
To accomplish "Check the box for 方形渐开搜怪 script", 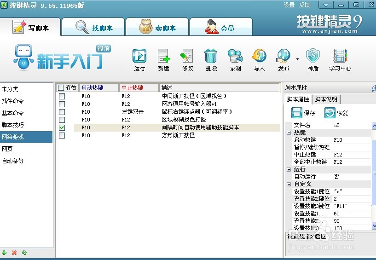I will point(62,135).
